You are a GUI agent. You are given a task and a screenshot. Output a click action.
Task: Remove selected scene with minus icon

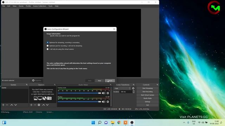7,105
